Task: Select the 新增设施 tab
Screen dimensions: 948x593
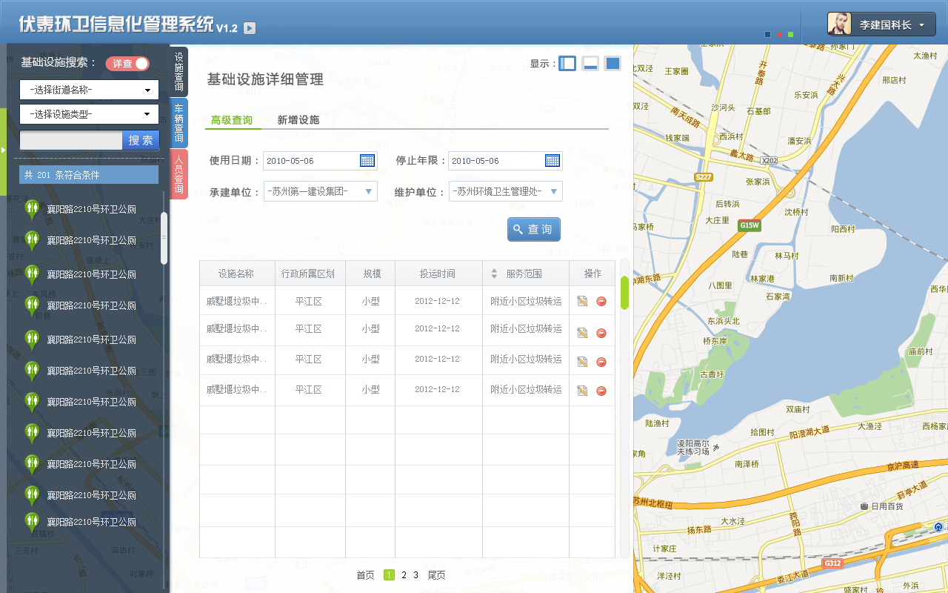Action: point(298,120)
